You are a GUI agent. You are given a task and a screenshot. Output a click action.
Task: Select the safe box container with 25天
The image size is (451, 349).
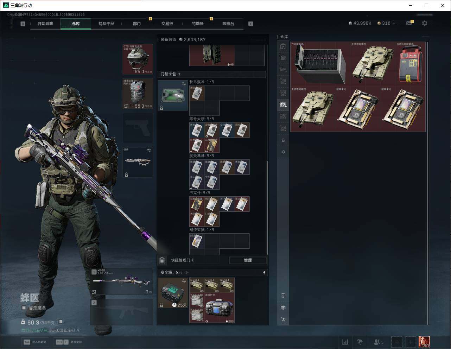click(172, 293)
